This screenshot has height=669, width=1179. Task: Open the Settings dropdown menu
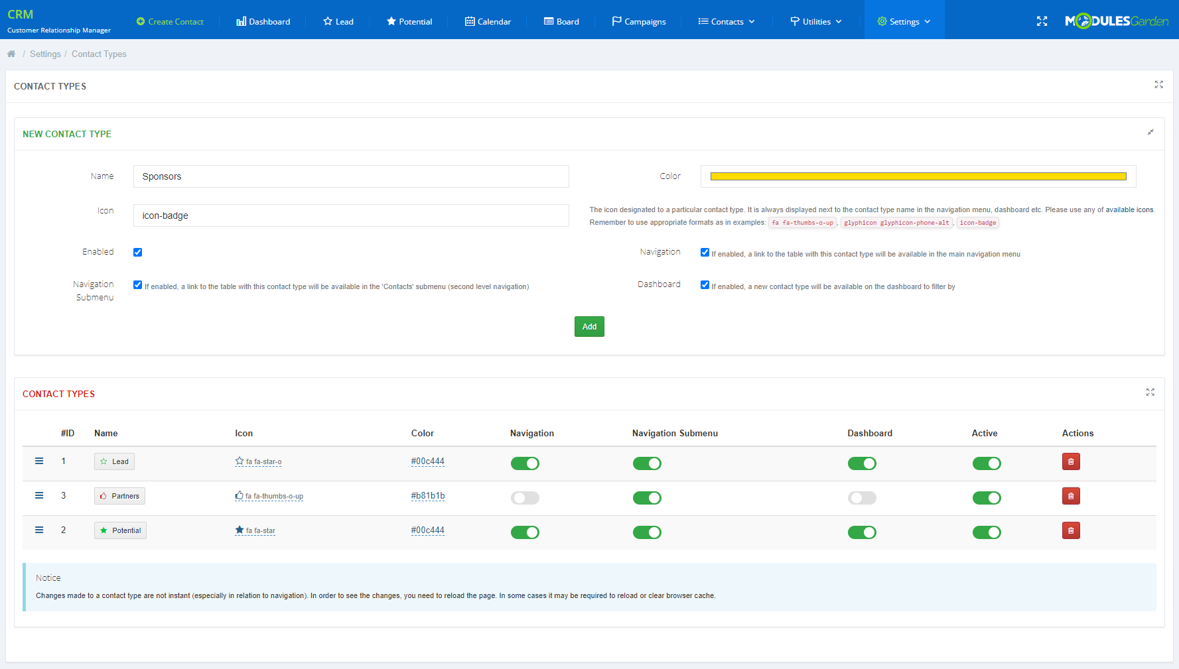pos(904,21)
